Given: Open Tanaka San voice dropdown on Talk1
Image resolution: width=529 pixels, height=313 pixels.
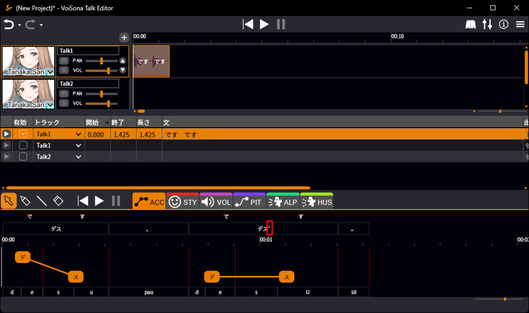Looking at the screenshot, I should (x=50, y=72).
